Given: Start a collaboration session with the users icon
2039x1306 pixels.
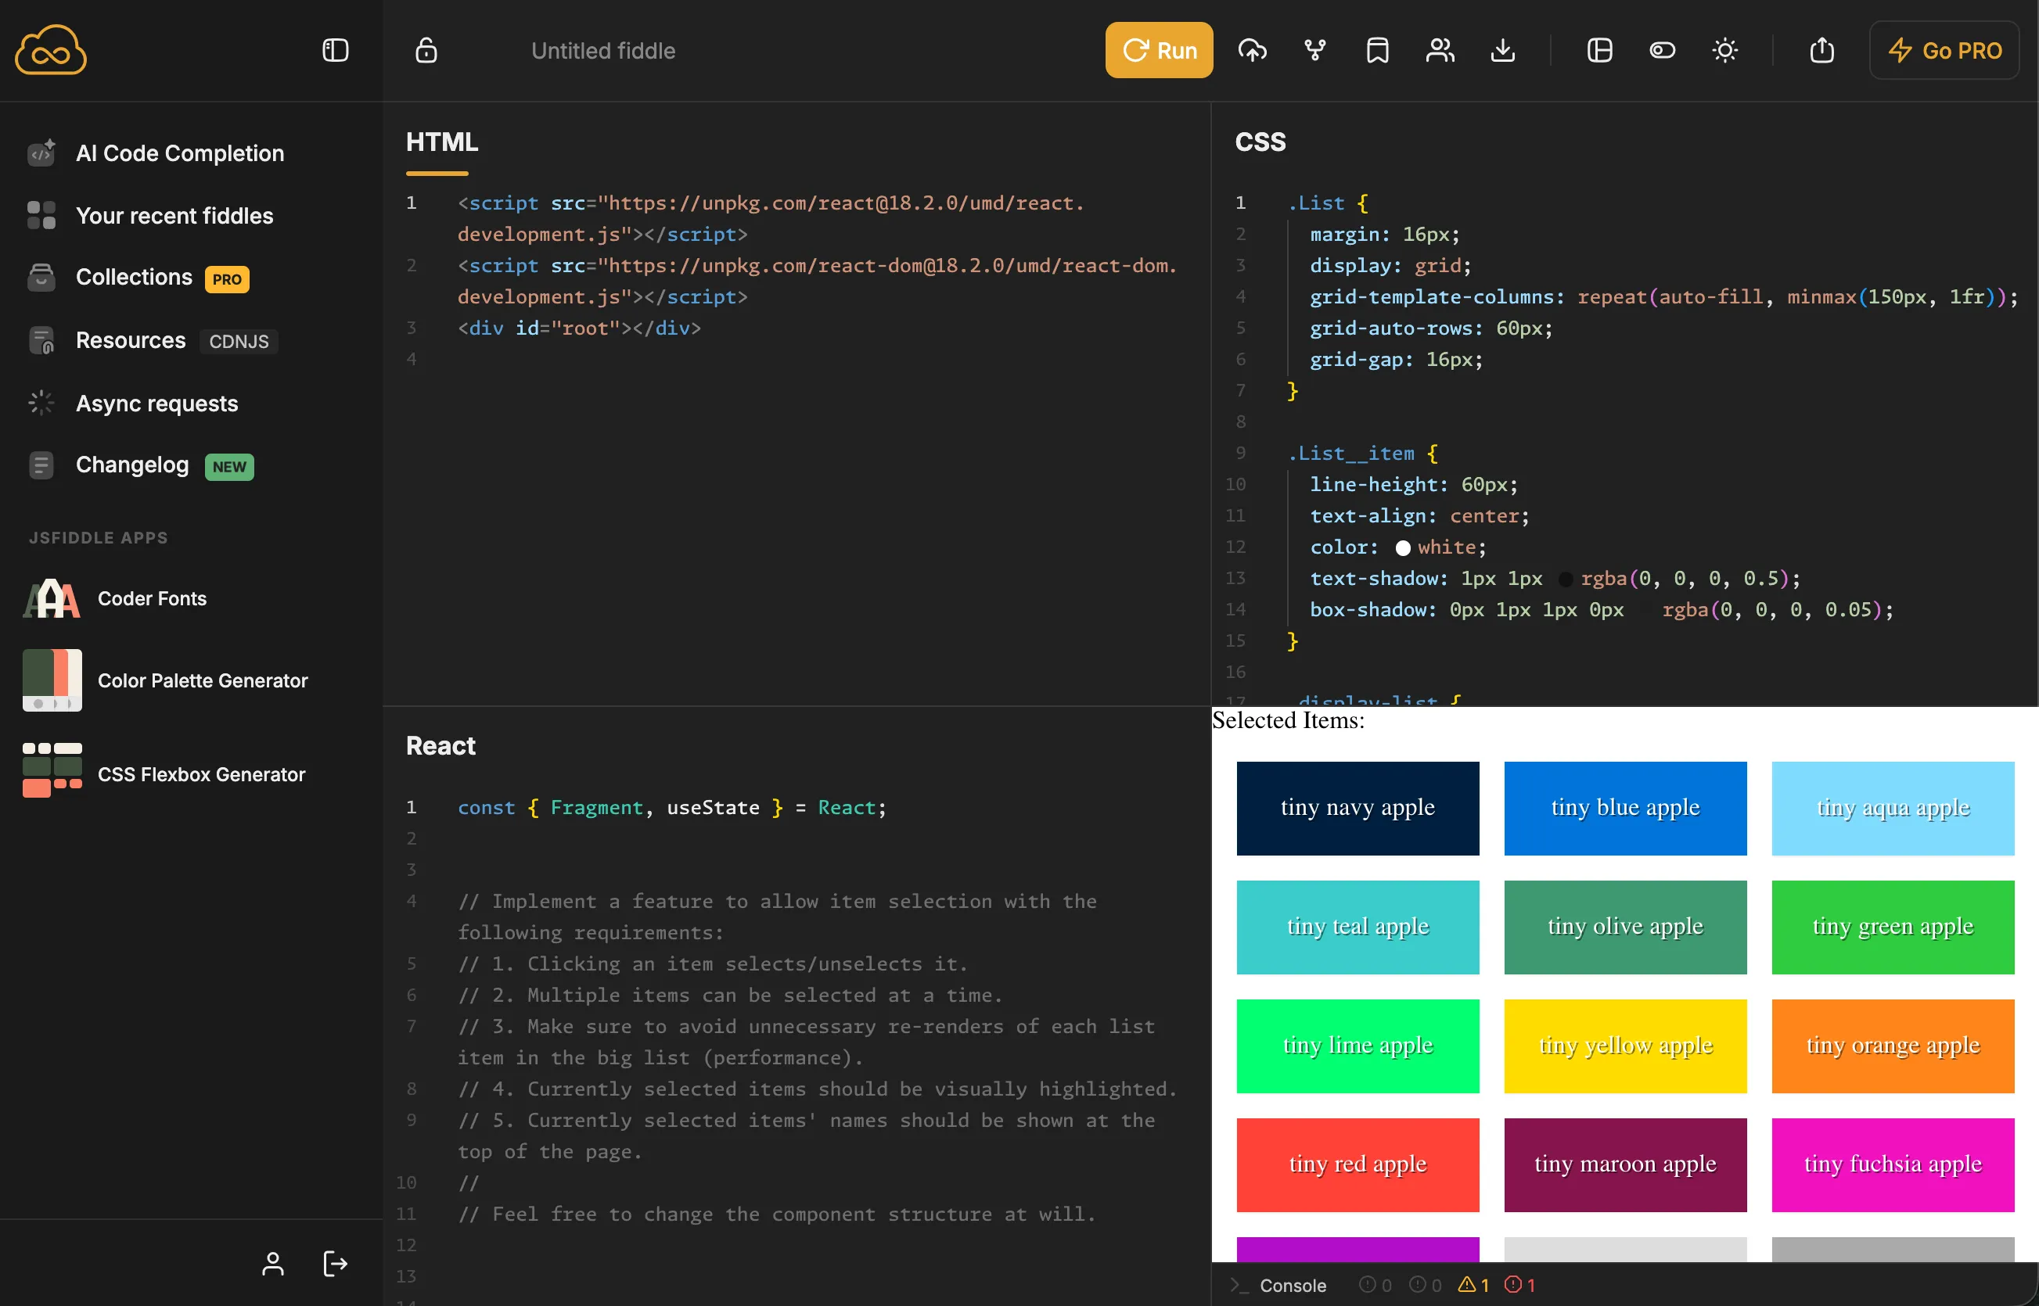Looking at the screenshot, I should tap(1440, 50).
